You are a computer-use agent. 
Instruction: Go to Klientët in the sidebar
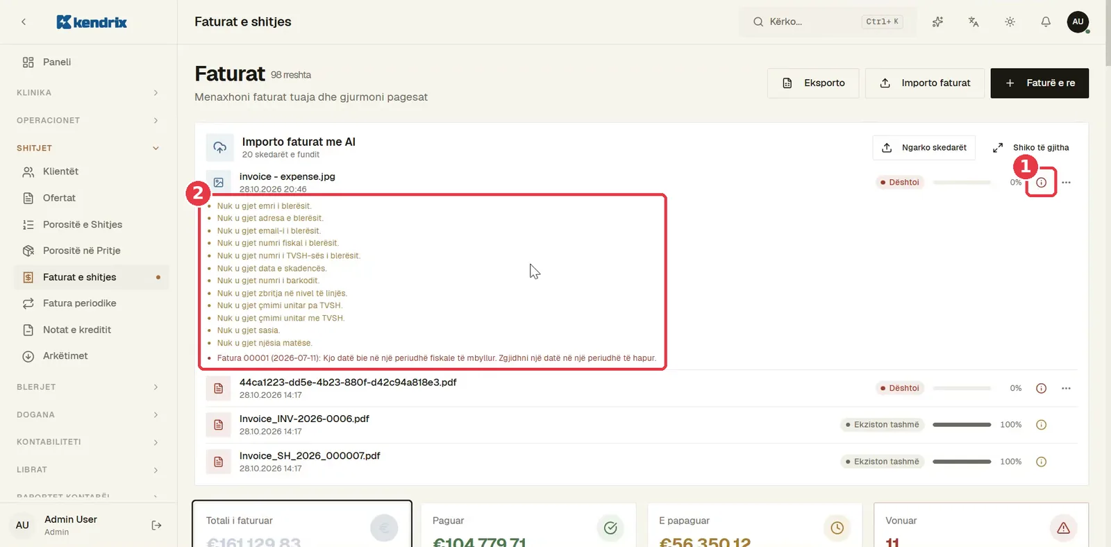[x=91, y=171]
